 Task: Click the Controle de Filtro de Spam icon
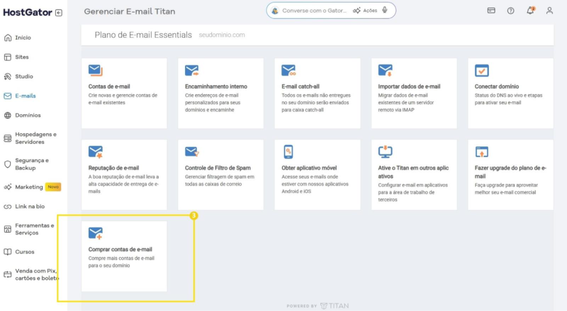click(x=192, y=151)
